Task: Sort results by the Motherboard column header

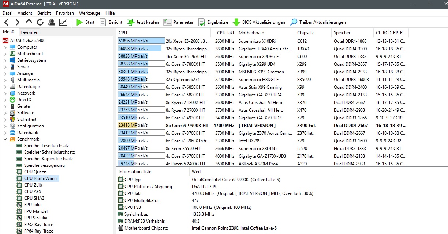Action: (266, 33)
